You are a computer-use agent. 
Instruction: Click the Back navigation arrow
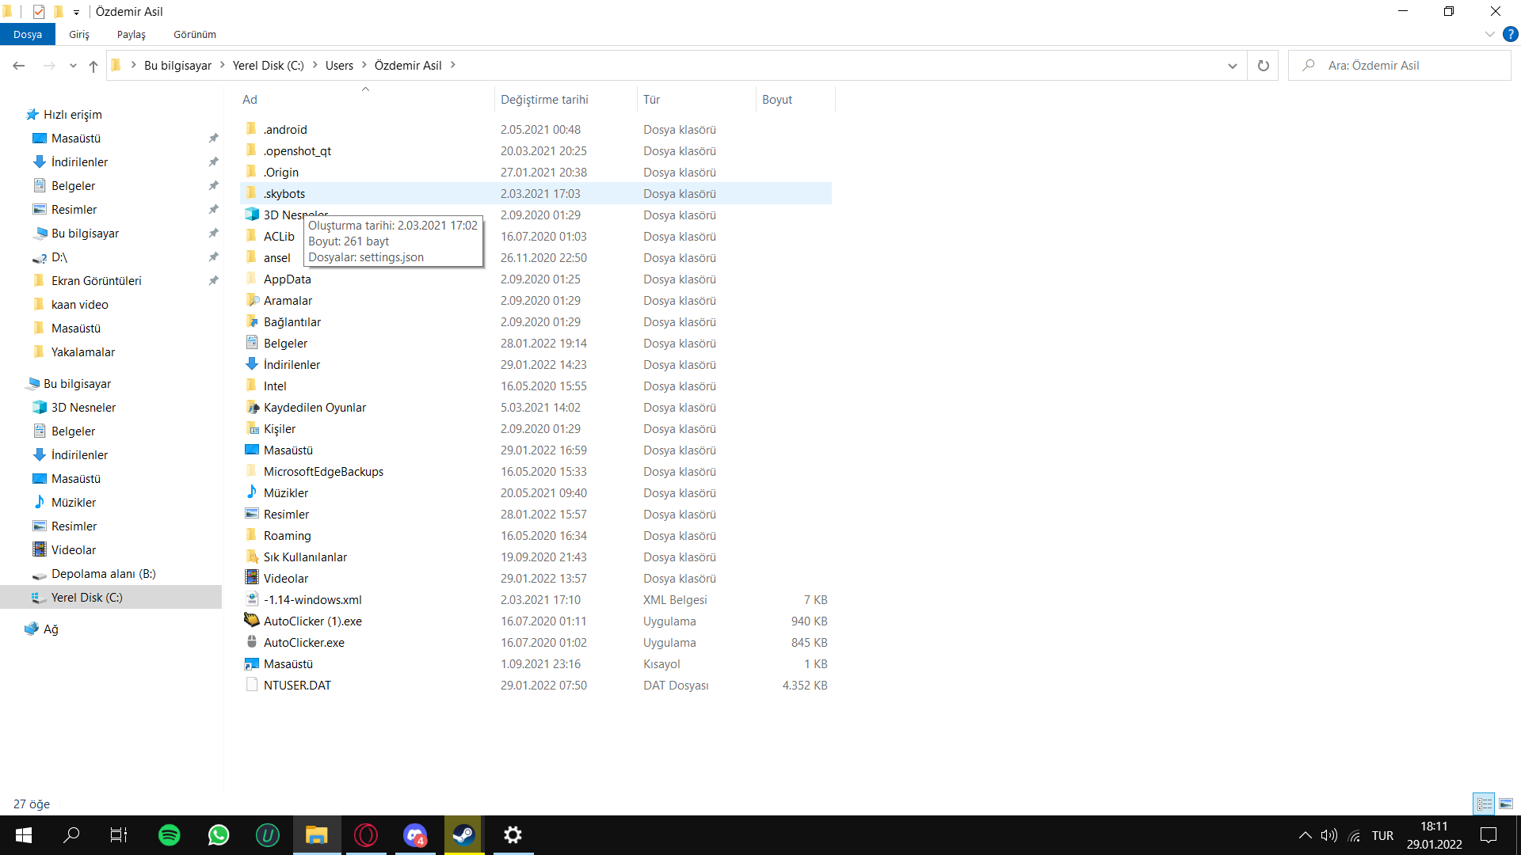(19, 66)
